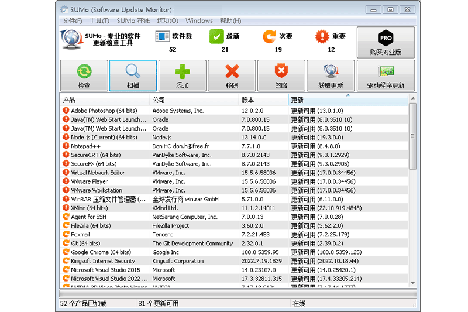Sort by the 更新 column header
Image resolution: width=468 pixels, height=312 pixels.
pyautogui.click(x=348, y=100)
